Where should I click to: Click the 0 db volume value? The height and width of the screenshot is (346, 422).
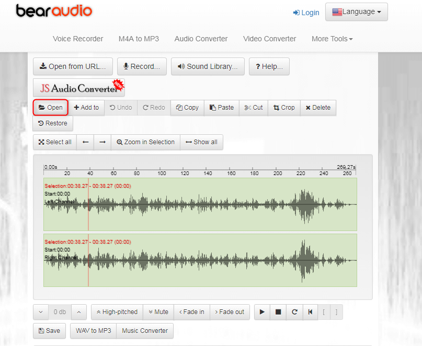[60, 312]
